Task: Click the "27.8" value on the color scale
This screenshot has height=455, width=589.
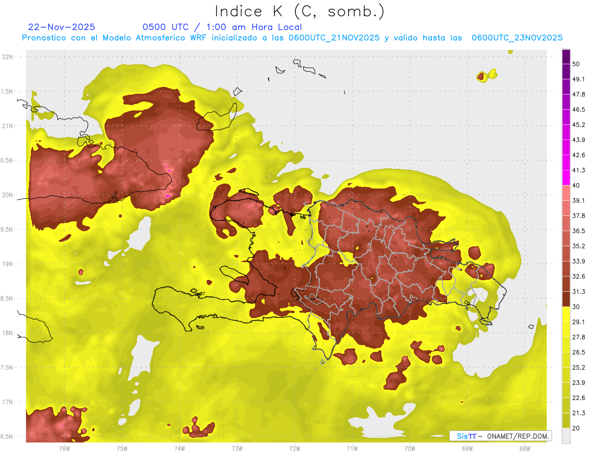Action: (578, 337)
